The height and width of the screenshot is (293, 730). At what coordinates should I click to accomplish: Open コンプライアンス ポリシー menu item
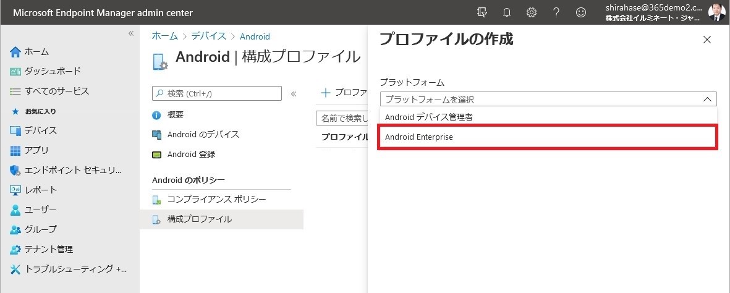point(217,200)
